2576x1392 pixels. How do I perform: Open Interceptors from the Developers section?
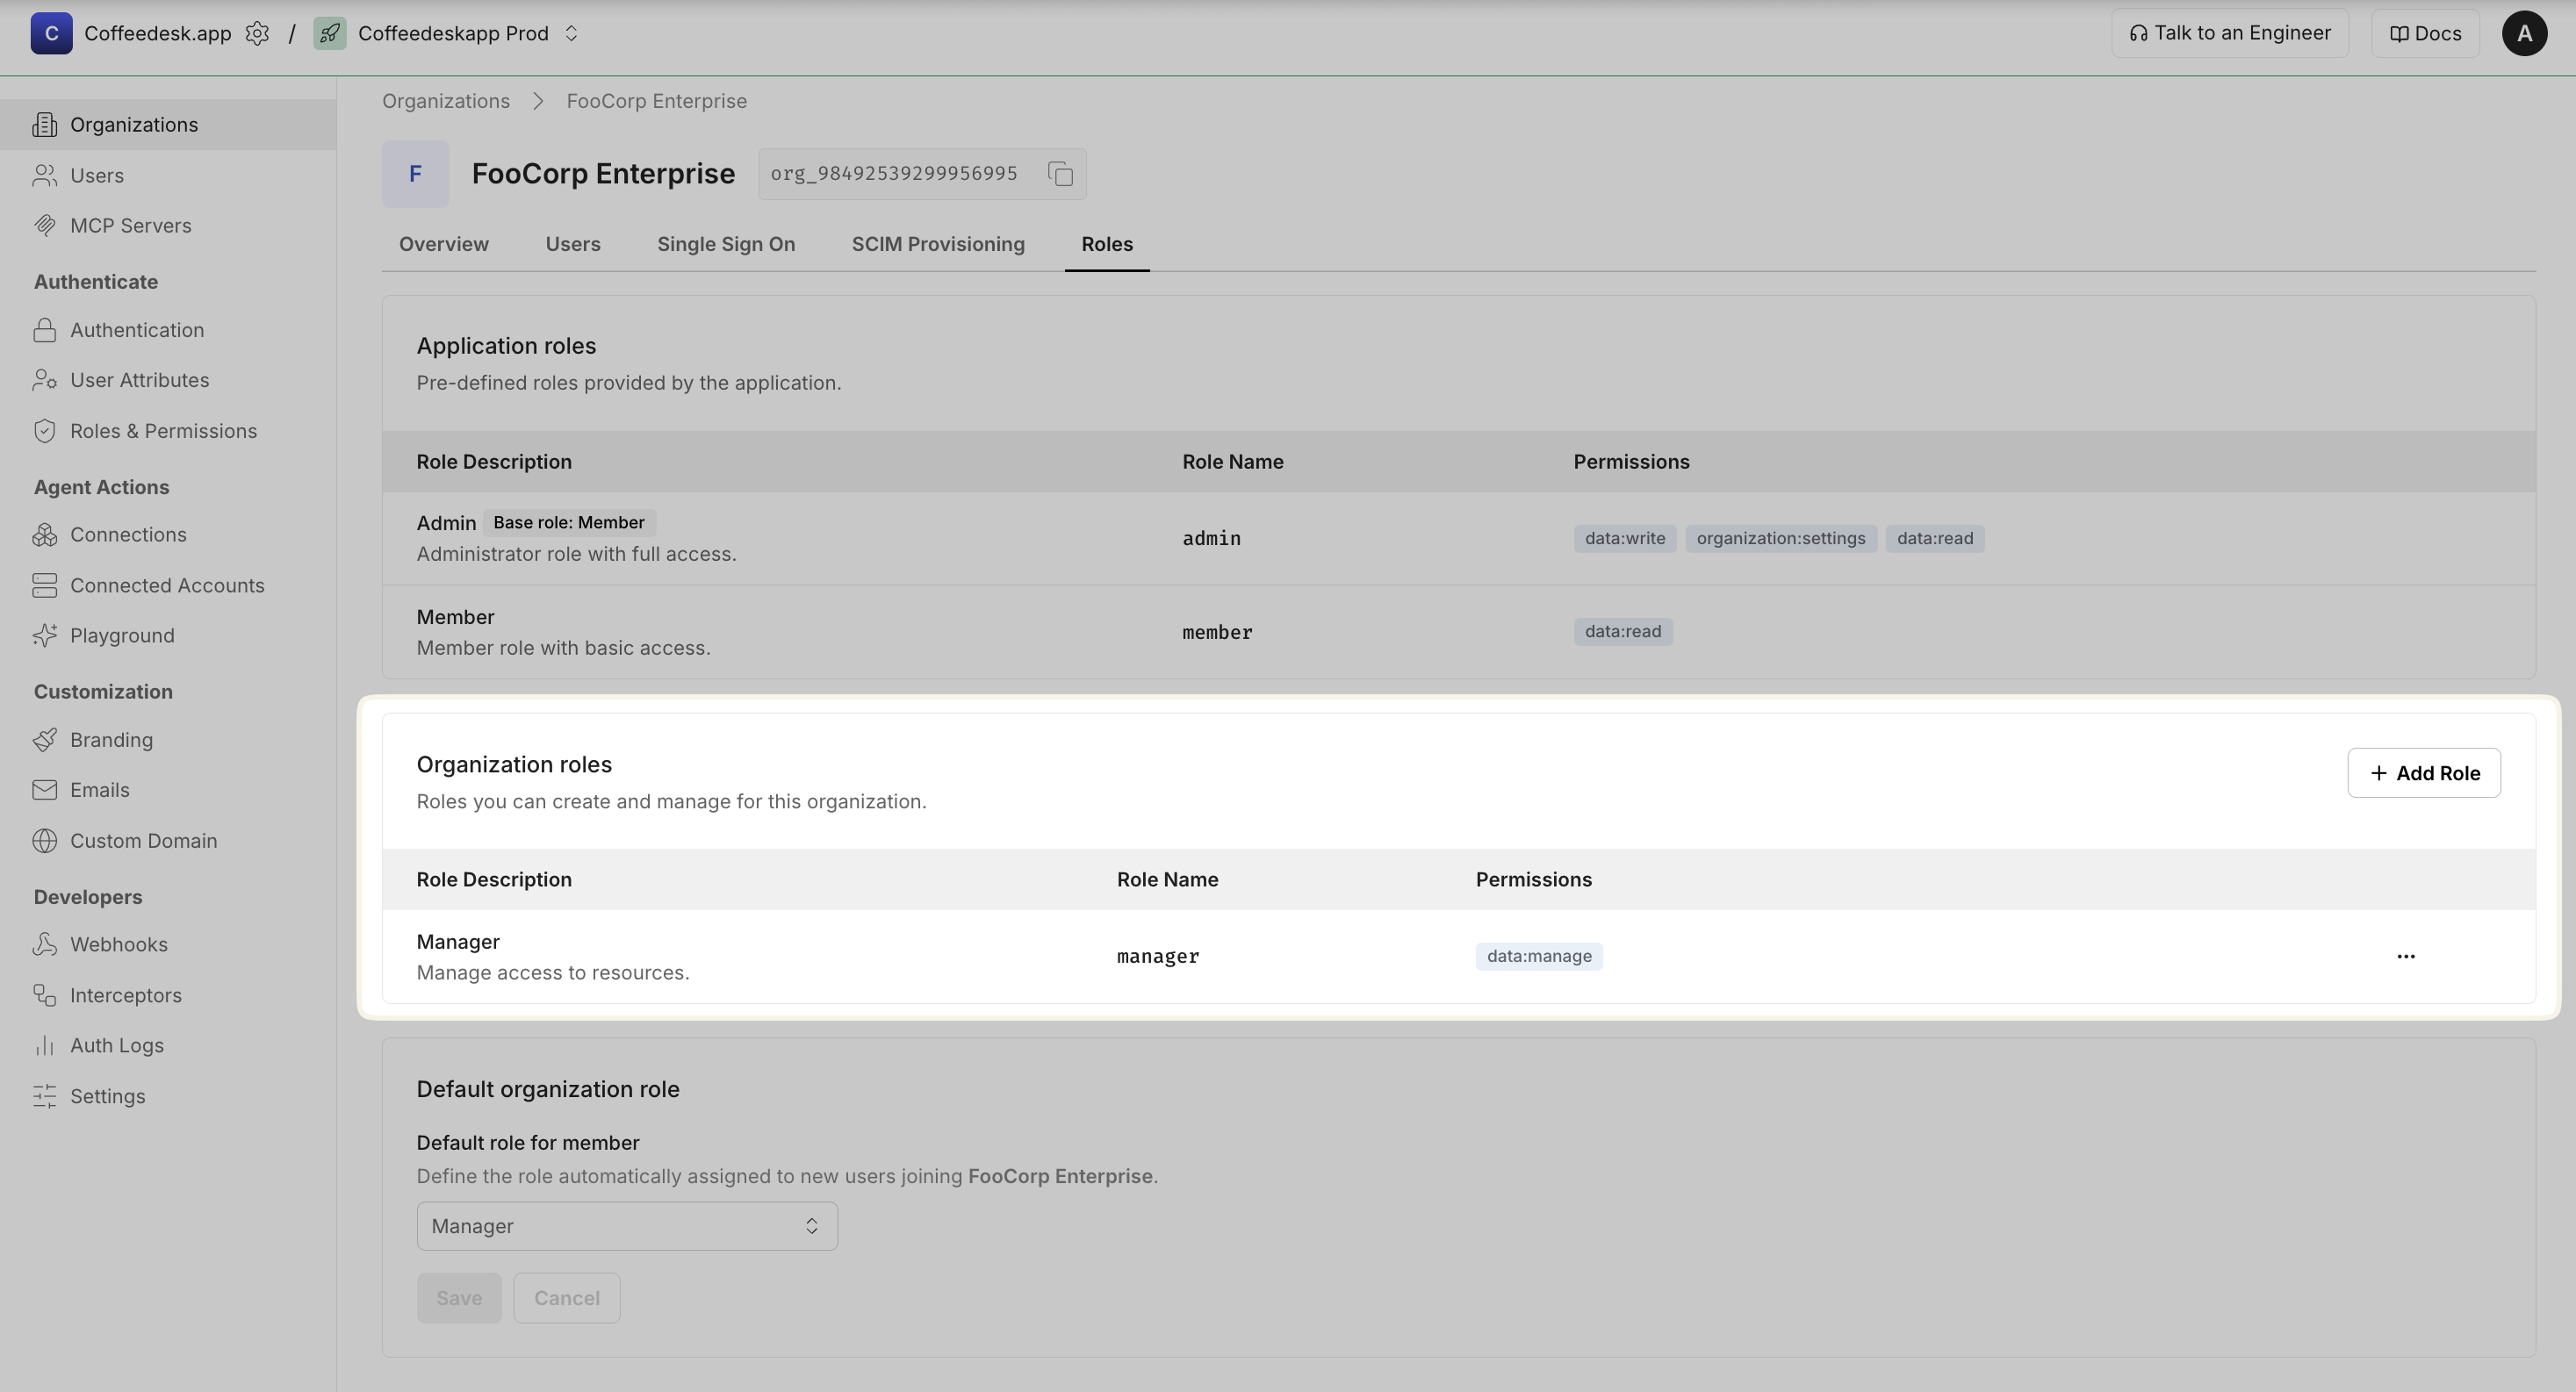[x=125, y=996]
